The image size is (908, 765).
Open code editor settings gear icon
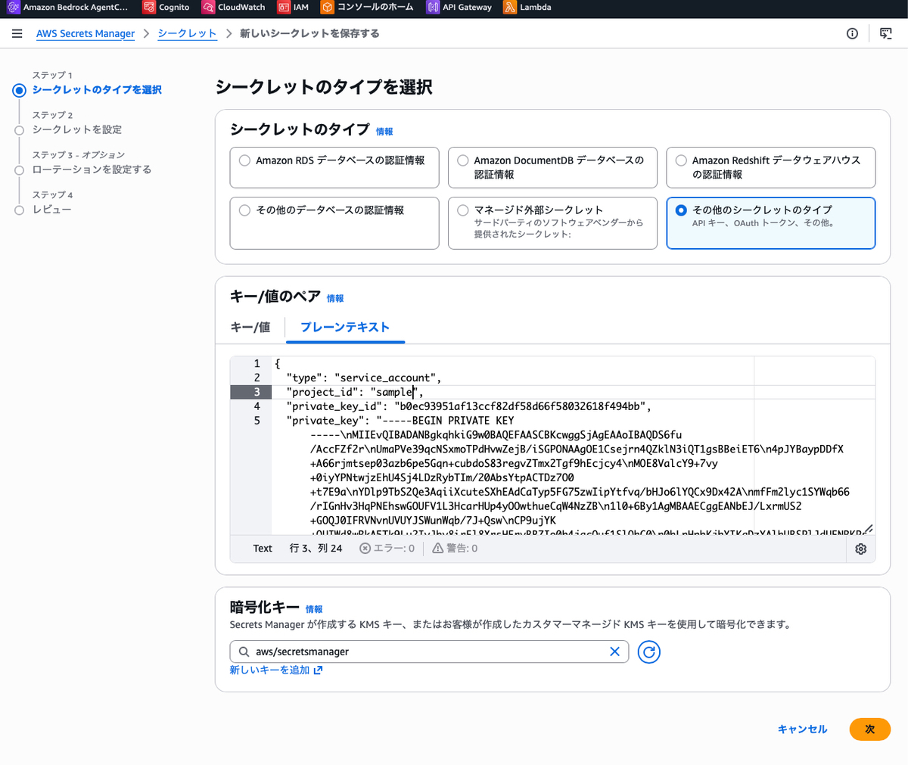860,549
